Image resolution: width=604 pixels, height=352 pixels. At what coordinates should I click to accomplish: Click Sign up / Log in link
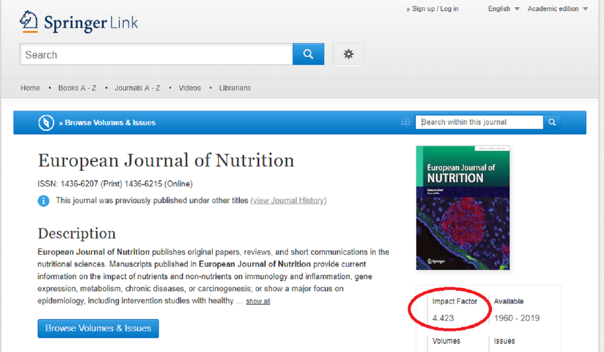[x=433, y=9]
